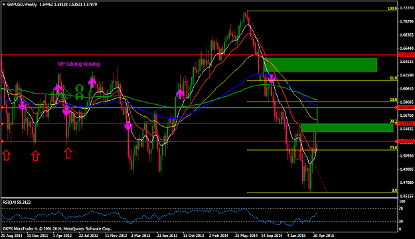Click the 25 May 2014 date label
Viewport: 415px width, 239px height.
click(x=246, y=235)
